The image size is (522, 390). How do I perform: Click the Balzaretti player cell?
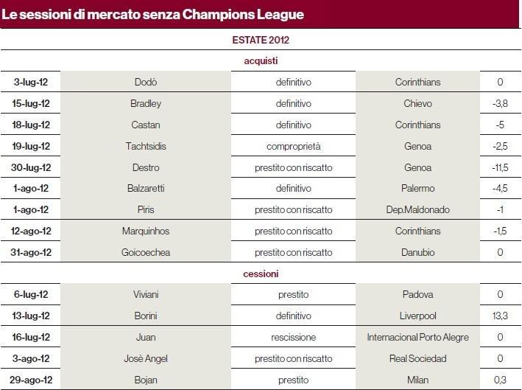[x=146, y=188]
